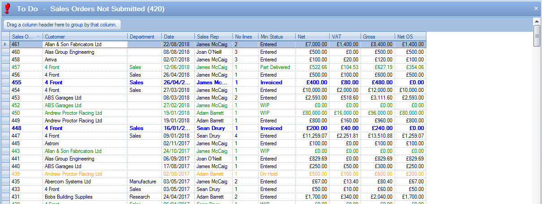Click the Date column header
The width and height of the screenshot is (542, 204).
(178, 37)
